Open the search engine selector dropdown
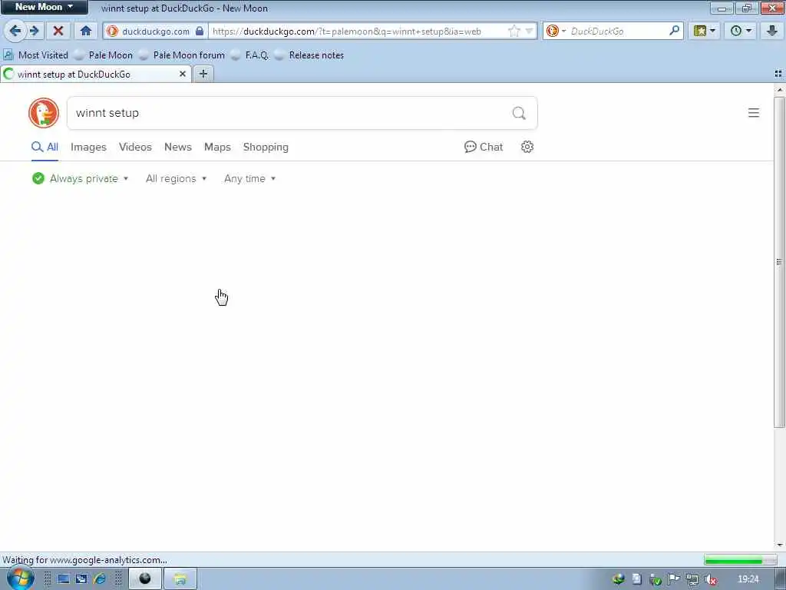Image resolution: width=786 pixels, height=590 pixels. coord(556,31)
